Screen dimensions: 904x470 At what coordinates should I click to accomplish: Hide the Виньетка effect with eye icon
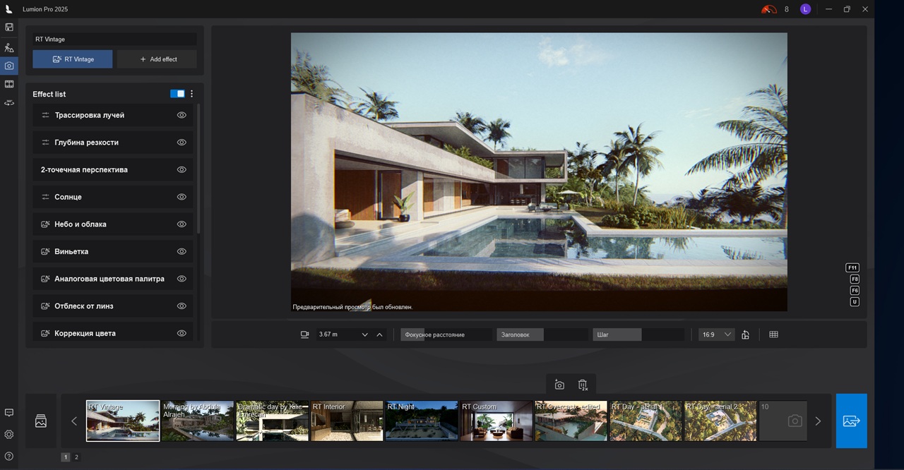pos(182,251)
